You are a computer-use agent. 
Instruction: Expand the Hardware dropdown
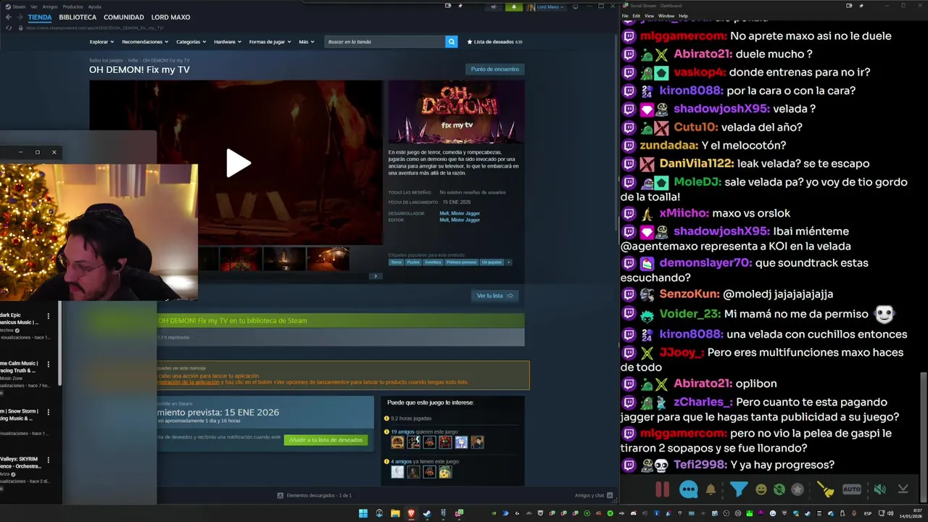click(x=228, y=42)
